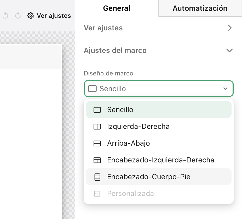This screenshot has height=219, width=242.
Task: Click the Personalizada grid layout icon
Action: click(x=97, y=194)
